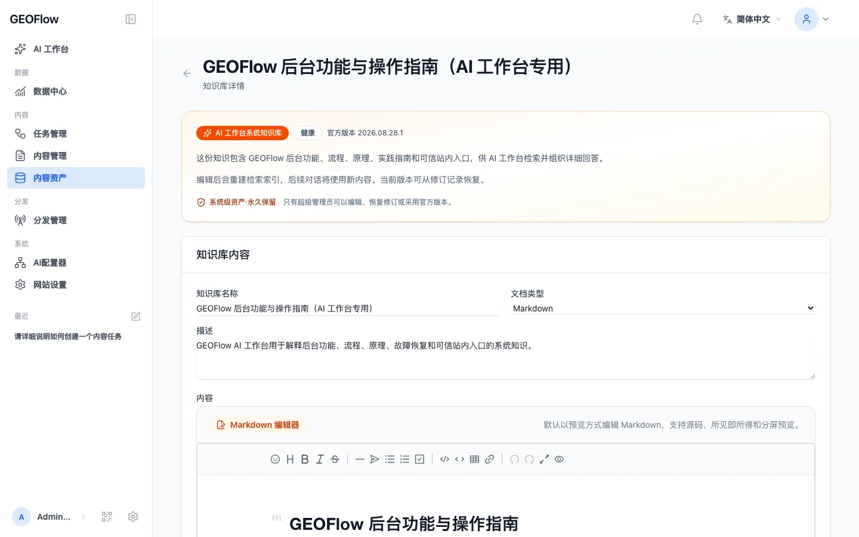Screen dimensions: 859x537
Task: Toggle italic formatting in the editor toolbar
Action: click(x=320, y=459)
